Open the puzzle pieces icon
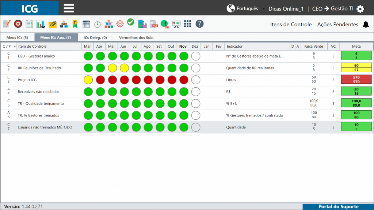Image resolution: width=374 pixels, height=210 pixels. coord(142,24)
